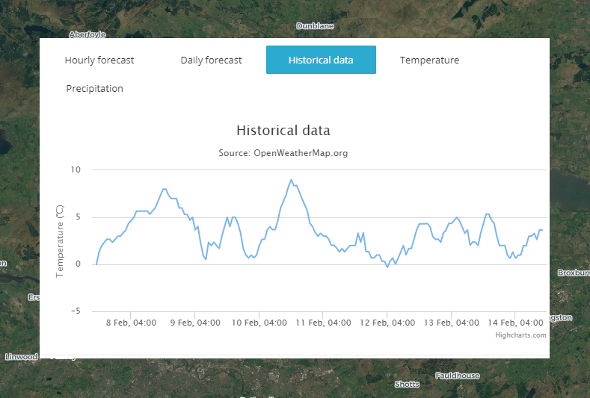The height and width of the screenshot is (398, 590).
Task: Click the 13 Feb, 04:00 axis label
Action: pos(452,323)
